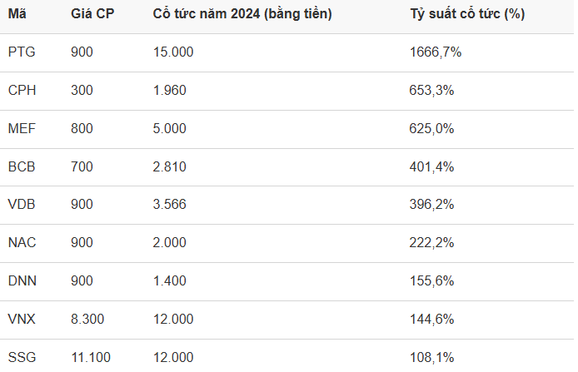Click the 3.566 dividend value for VDB

(x=170, y=205)
